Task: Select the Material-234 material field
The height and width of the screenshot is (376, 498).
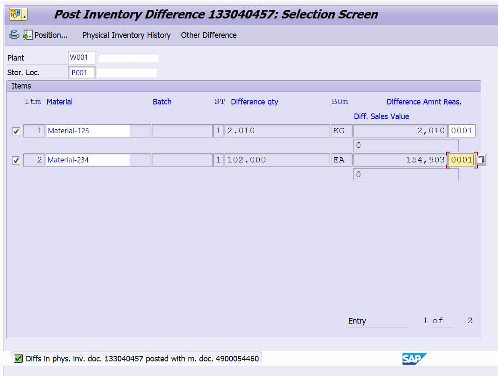Action: point(88,160)
